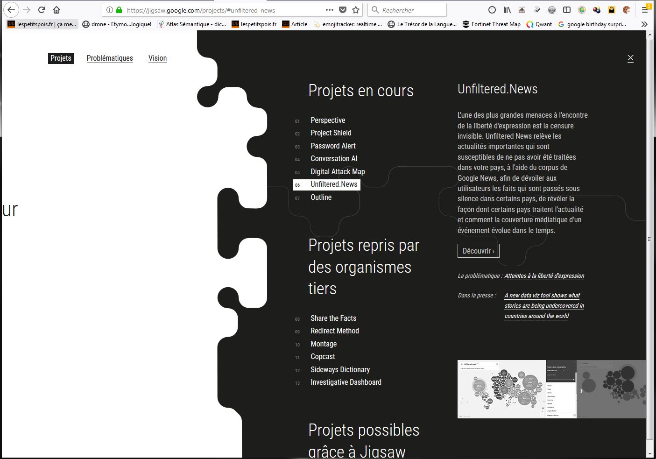Open the Article bookmark
This screenshot has width=656, height=459.
tap(295, 24)
